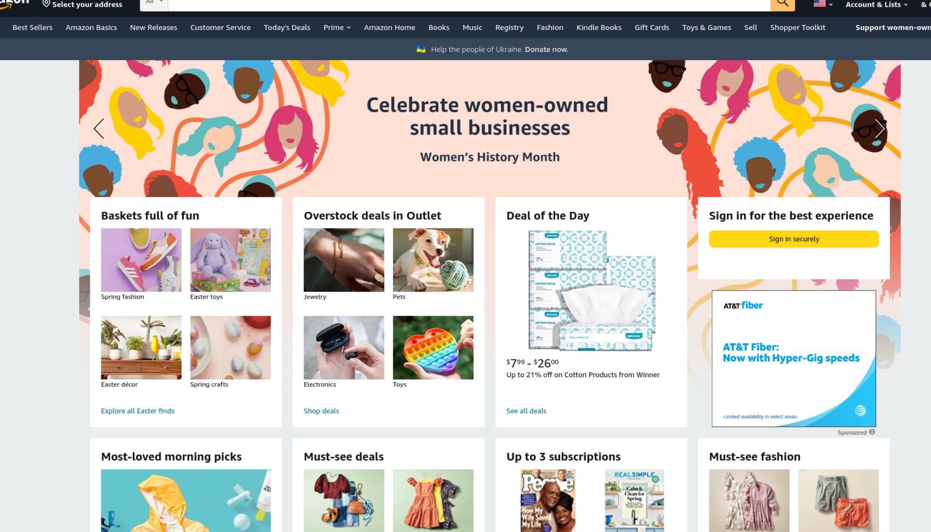
Task: Click the Sponsored ad info icon
Action: click(872, 432)
